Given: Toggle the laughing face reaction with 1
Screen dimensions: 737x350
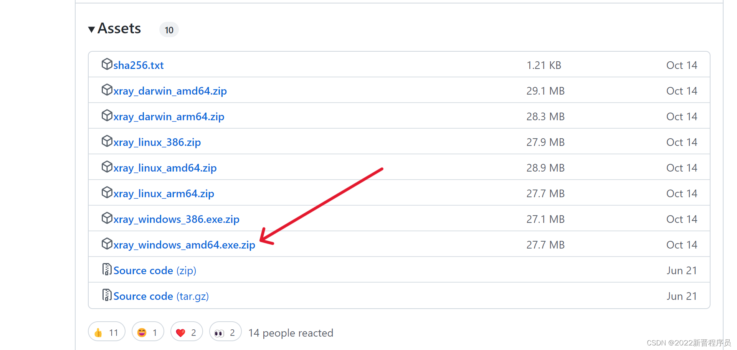Looking at the screenshot, I should pyautogui.click(x=148, y=331).
